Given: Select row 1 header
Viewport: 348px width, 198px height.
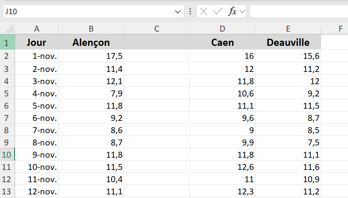Looking at the screenshot, I should point(7,43).
